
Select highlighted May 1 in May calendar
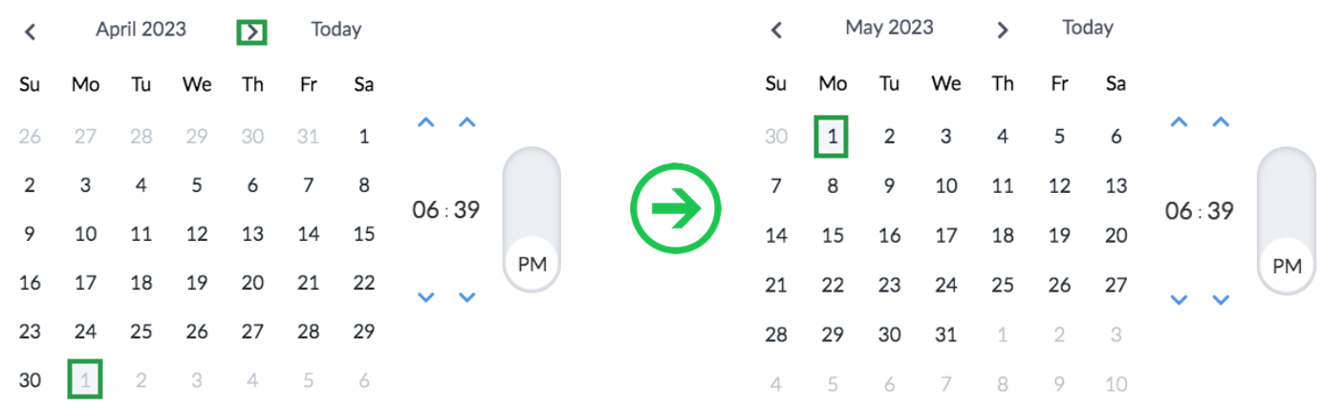click(x=833, y=137)
